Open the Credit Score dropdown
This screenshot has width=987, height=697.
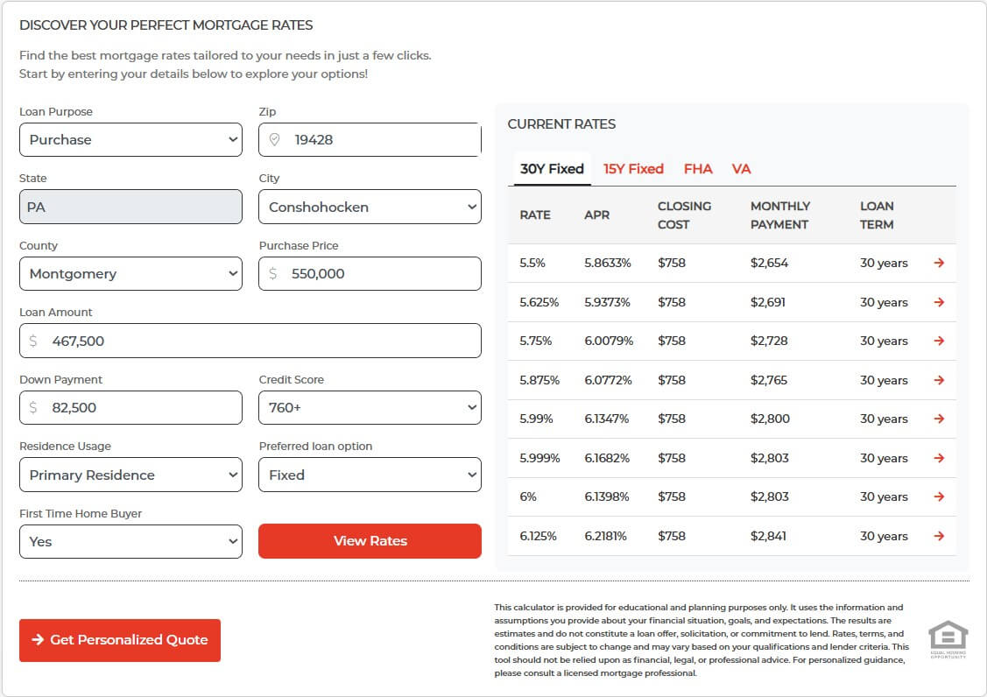click(x=370, y=407)
